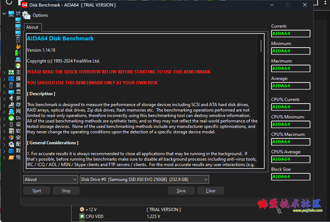This screenshot has width=330, height=222.
Task: Select the network icon beside 网
Action: point(11,112)
